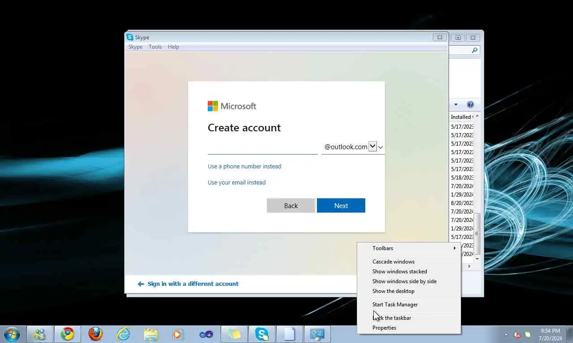
Task: Open the view options arrow in background window
Action: point(456,105)
